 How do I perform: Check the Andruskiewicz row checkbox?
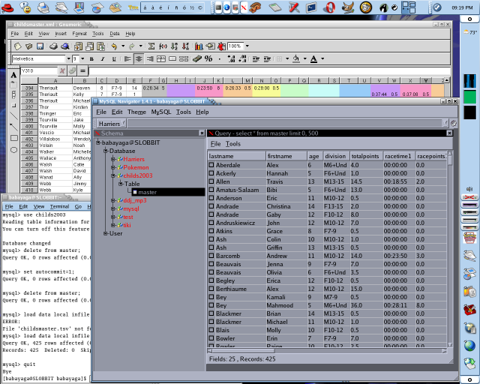[211, 223]
